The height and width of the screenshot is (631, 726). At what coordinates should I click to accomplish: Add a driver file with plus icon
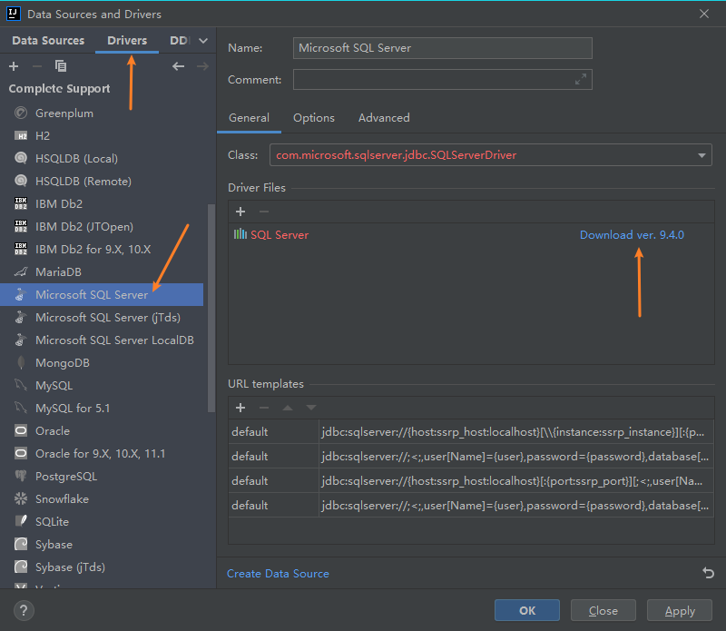click(240, 211)
